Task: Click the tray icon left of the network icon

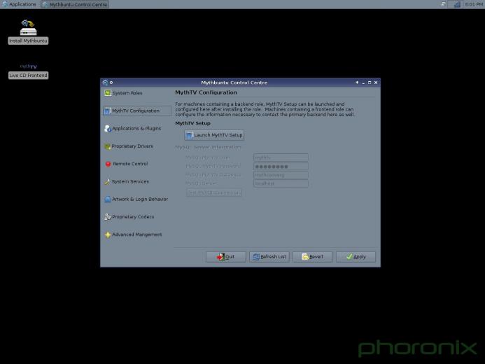Action: tap(444, 4)
